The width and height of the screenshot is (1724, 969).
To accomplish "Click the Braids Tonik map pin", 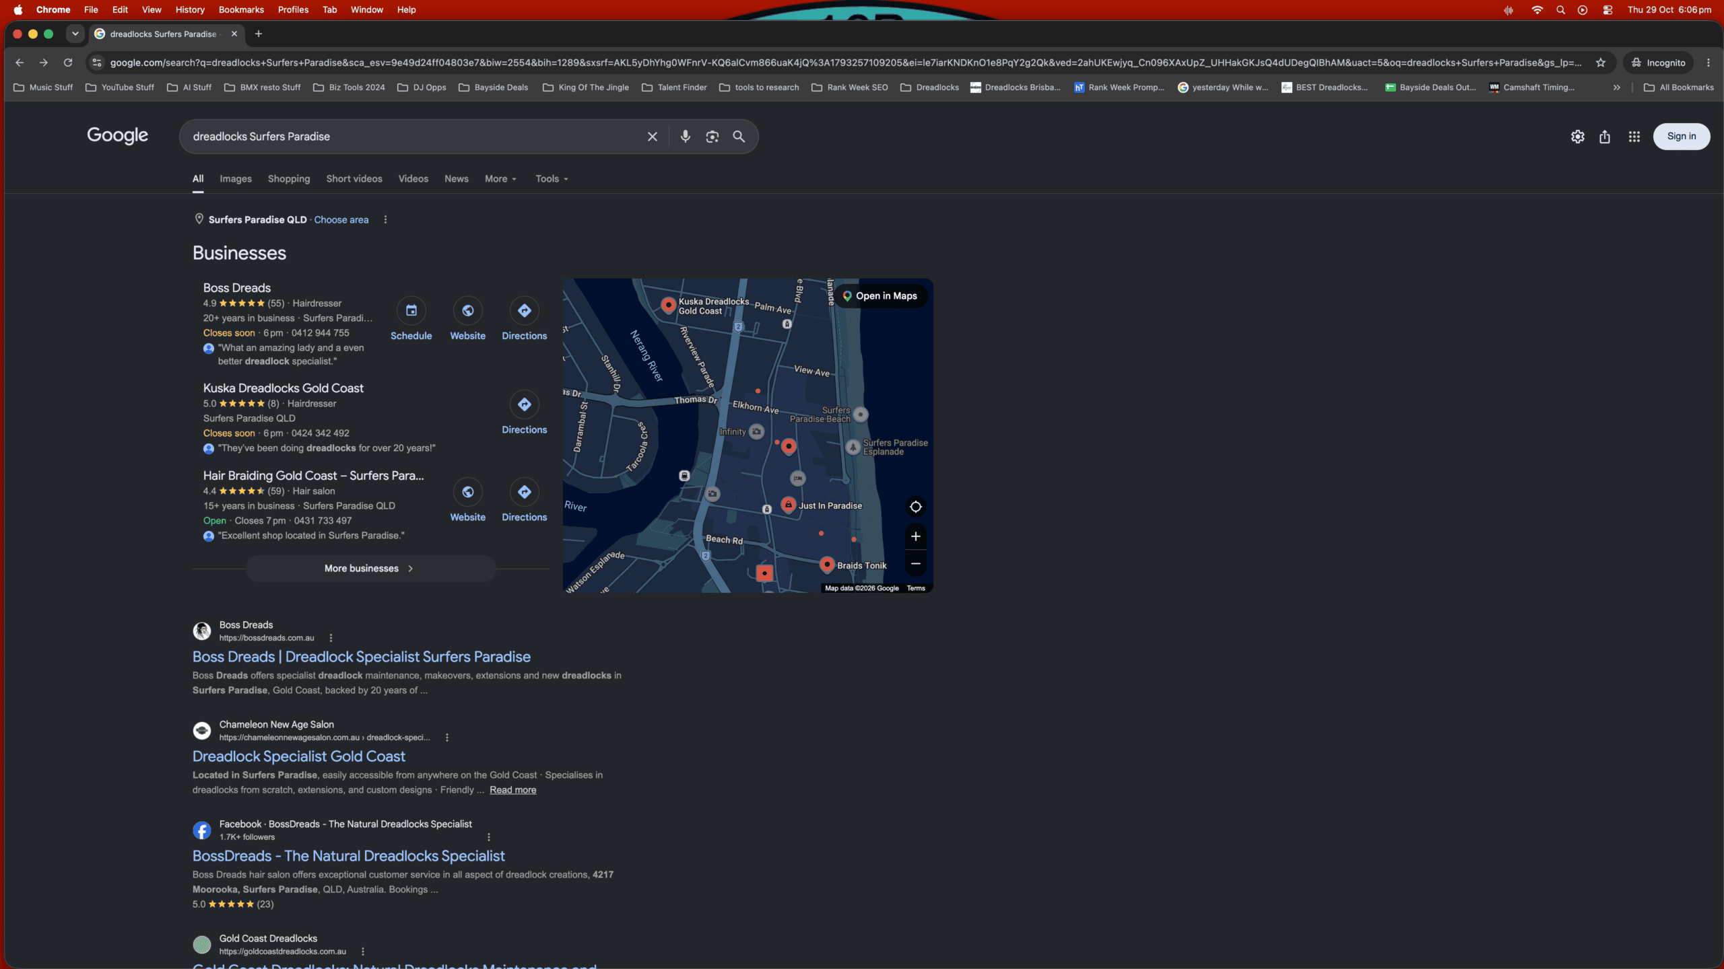I will click(827, 565).
